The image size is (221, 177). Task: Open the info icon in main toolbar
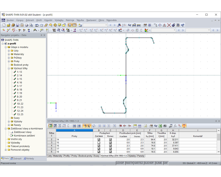pos(174,25)
